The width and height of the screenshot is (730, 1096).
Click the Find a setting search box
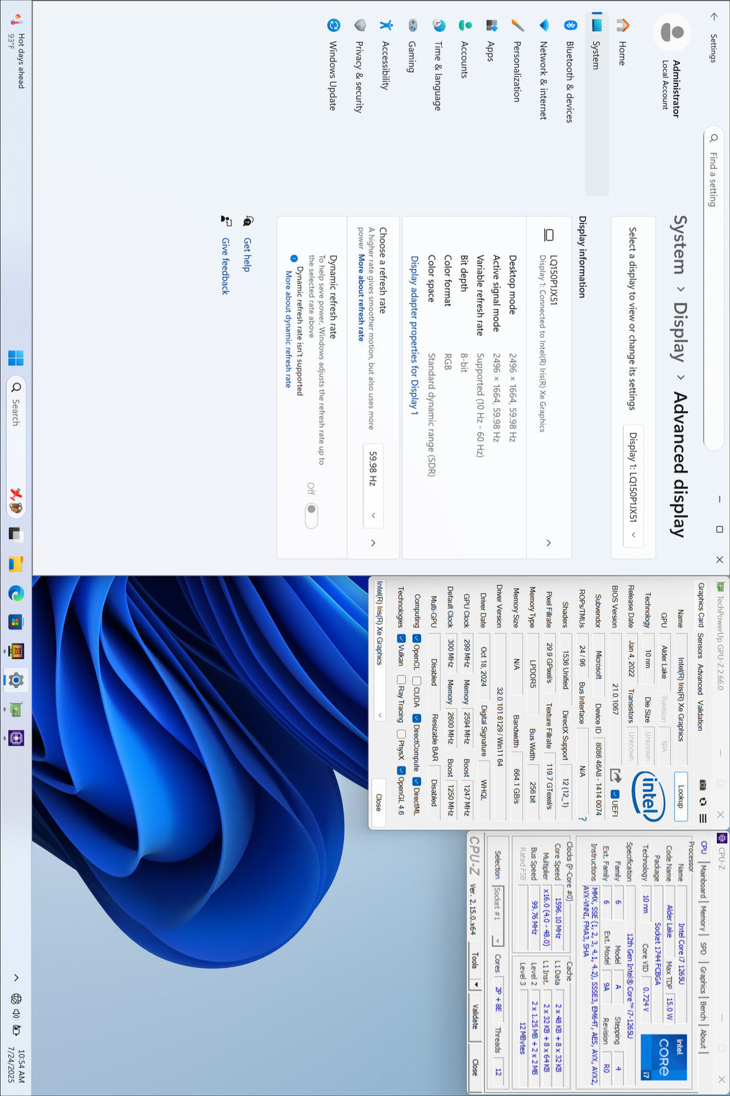714,288
